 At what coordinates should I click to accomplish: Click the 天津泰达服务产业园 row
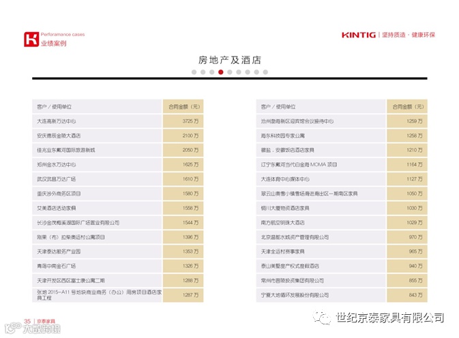click(97, 251)
